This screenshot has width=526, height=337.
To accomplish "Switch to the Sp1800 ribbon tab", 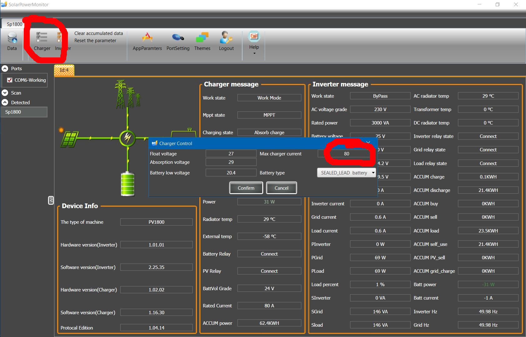I will 14,24.
